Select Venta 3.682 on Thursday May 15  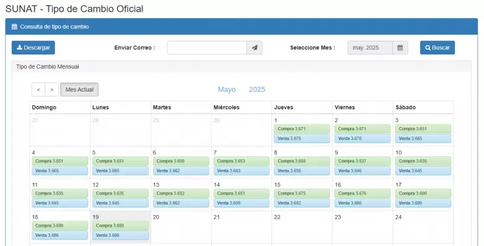tap(302, 203)
